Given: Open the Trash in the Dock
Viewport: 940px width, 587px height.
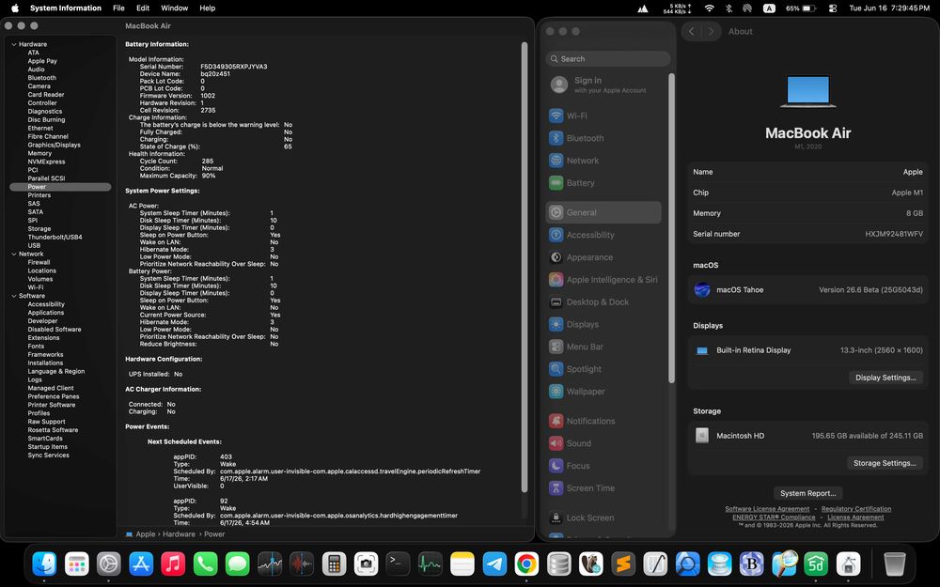Looking at the screenshot, I should [x=895, y=564].
